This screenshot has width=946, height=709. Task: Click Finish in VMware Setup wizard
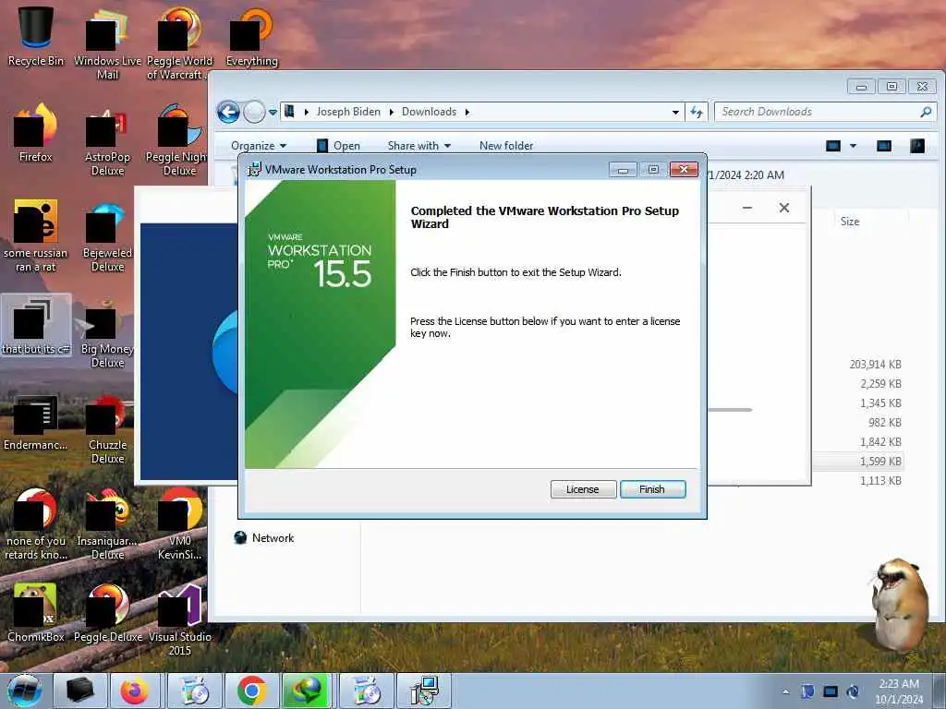(652, 489)
